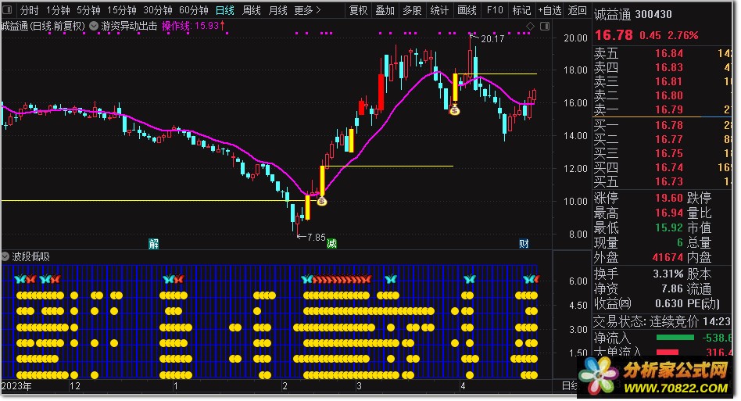Select the 卖四 ask price 16.83

[x=668, y=67]
